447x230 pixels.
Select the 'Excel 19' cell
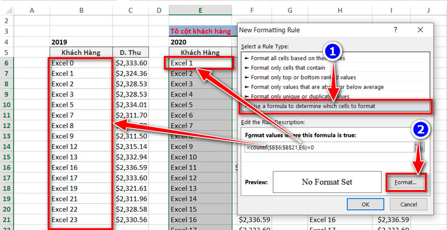pyautogui.click(x=81, y=188)
